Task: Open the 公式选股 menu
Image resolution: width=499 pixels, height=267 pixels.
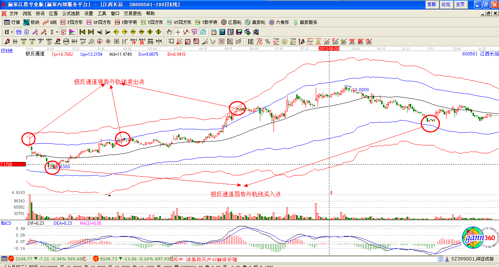Action: (x=71, y=13)
